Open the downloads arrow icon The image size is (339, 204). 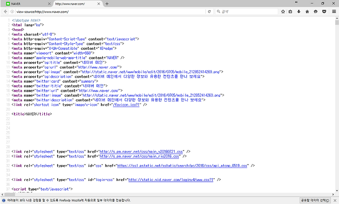click(299, 12)
